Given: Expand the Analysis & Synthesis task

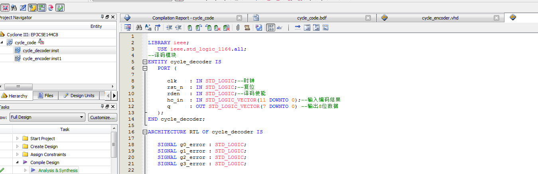Looking at the screenshot, I should pyautogui.click(x=26, y=170).
